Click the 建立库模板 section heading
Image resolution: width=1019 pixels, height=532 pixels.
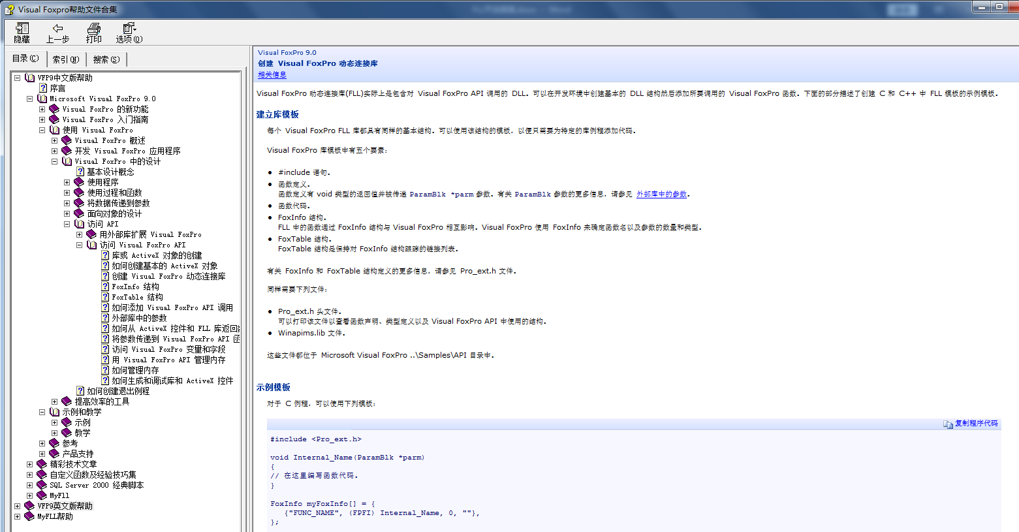277,114
